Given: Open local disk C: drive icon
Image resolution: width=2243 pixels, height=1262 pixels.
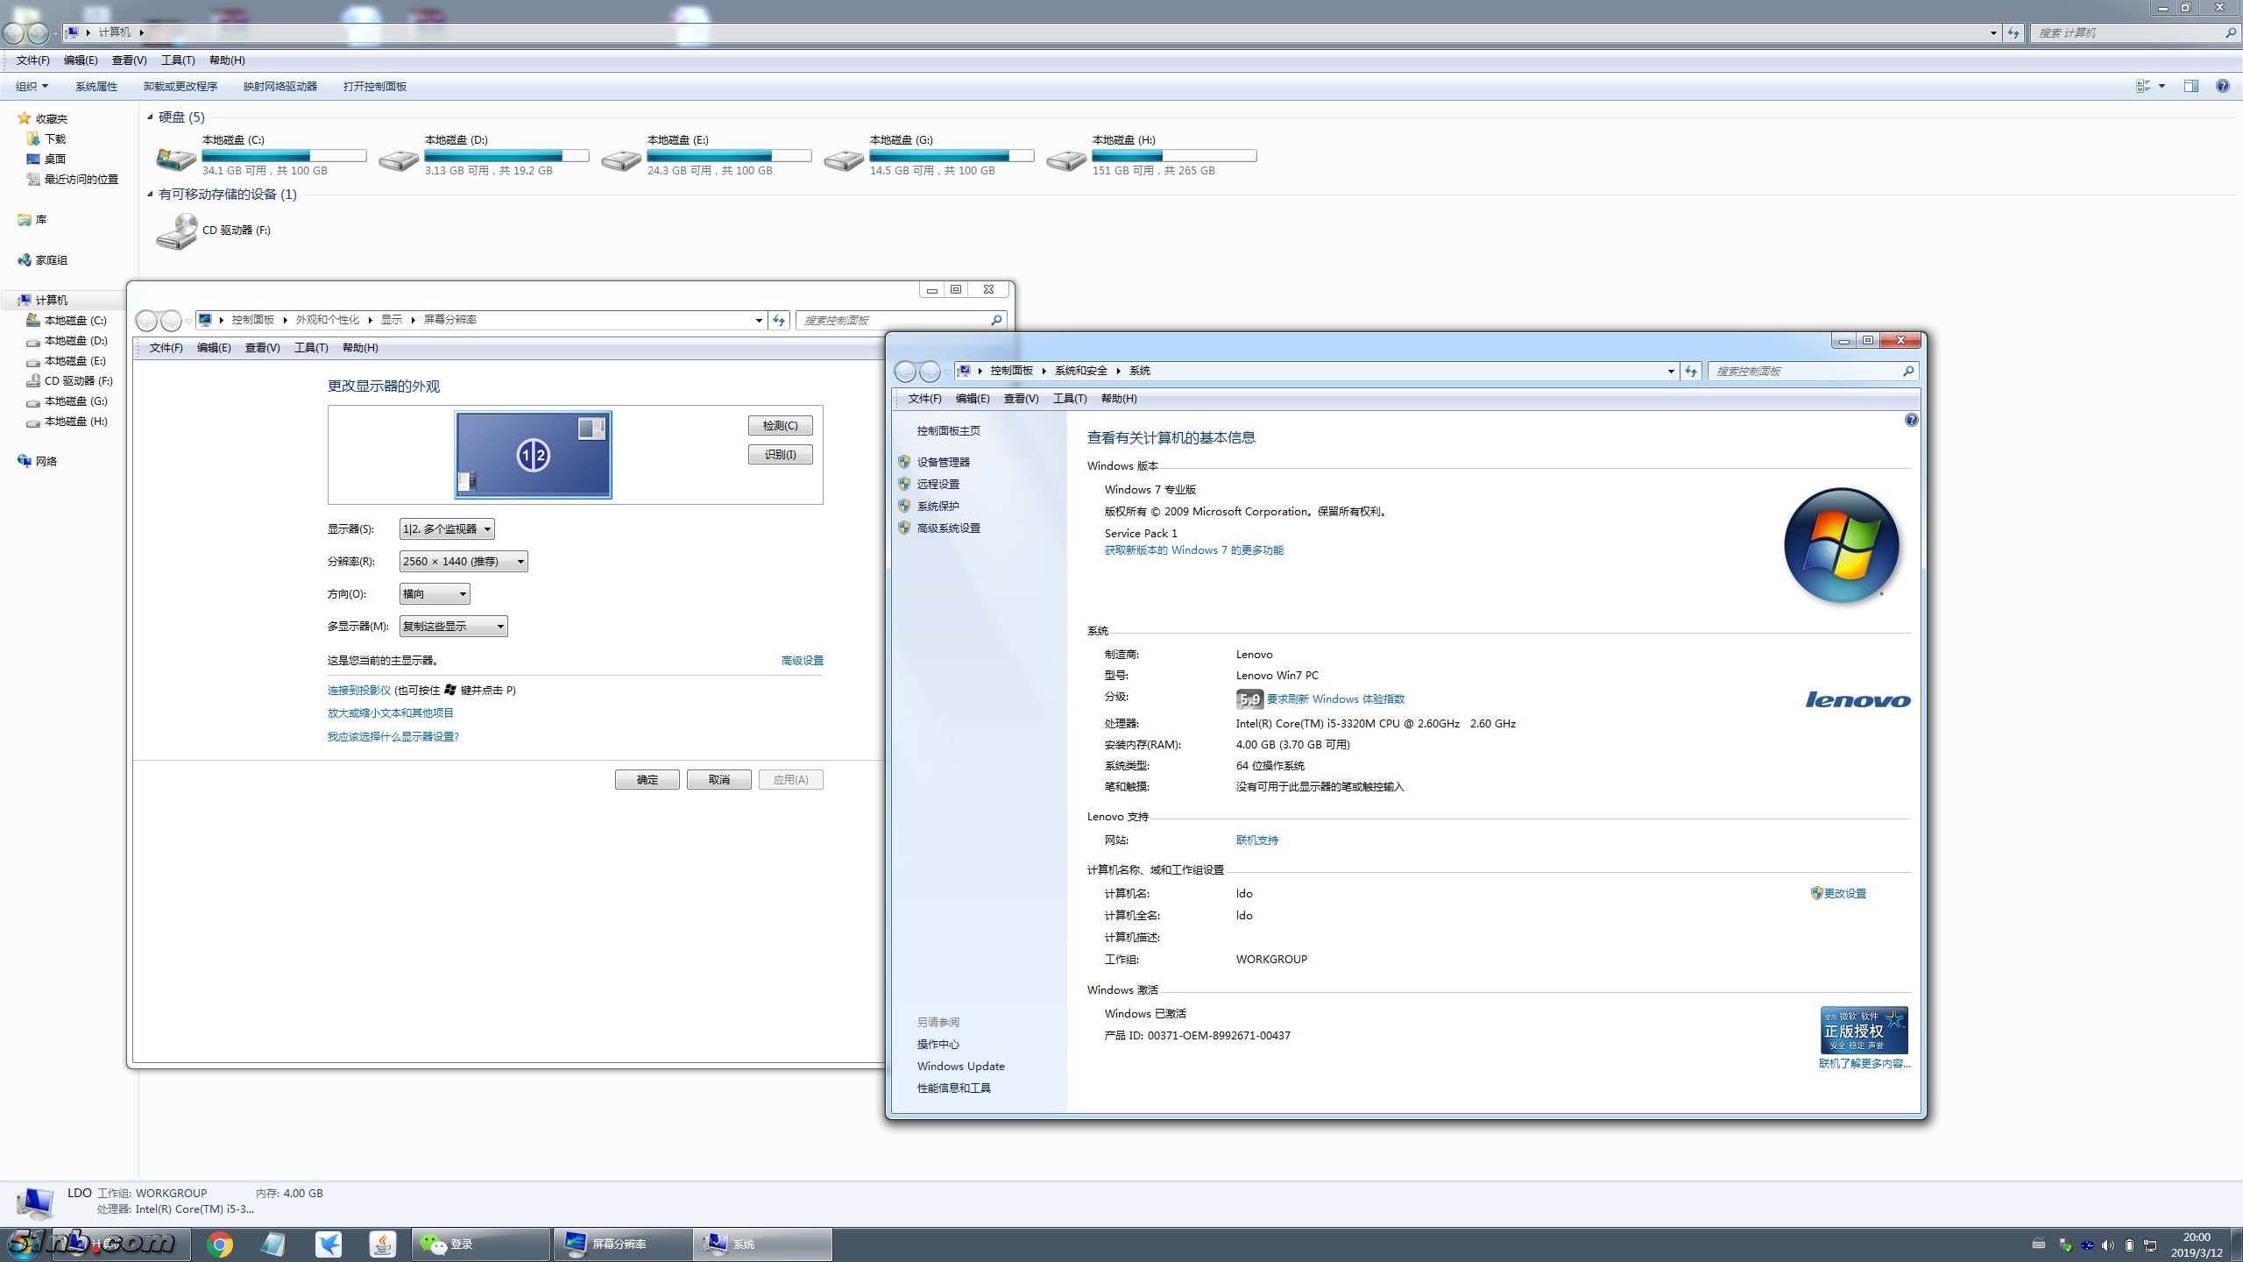Looking at the screenshot, I should click(x=176, y=158).
